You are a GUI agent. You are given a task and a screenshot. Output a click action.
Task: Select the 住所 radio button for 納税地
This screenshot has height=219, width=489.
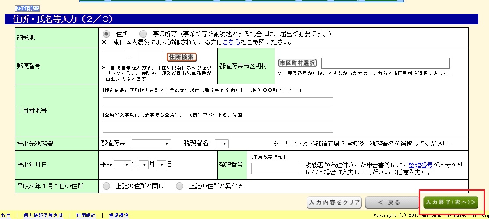[x=106, y=34]
